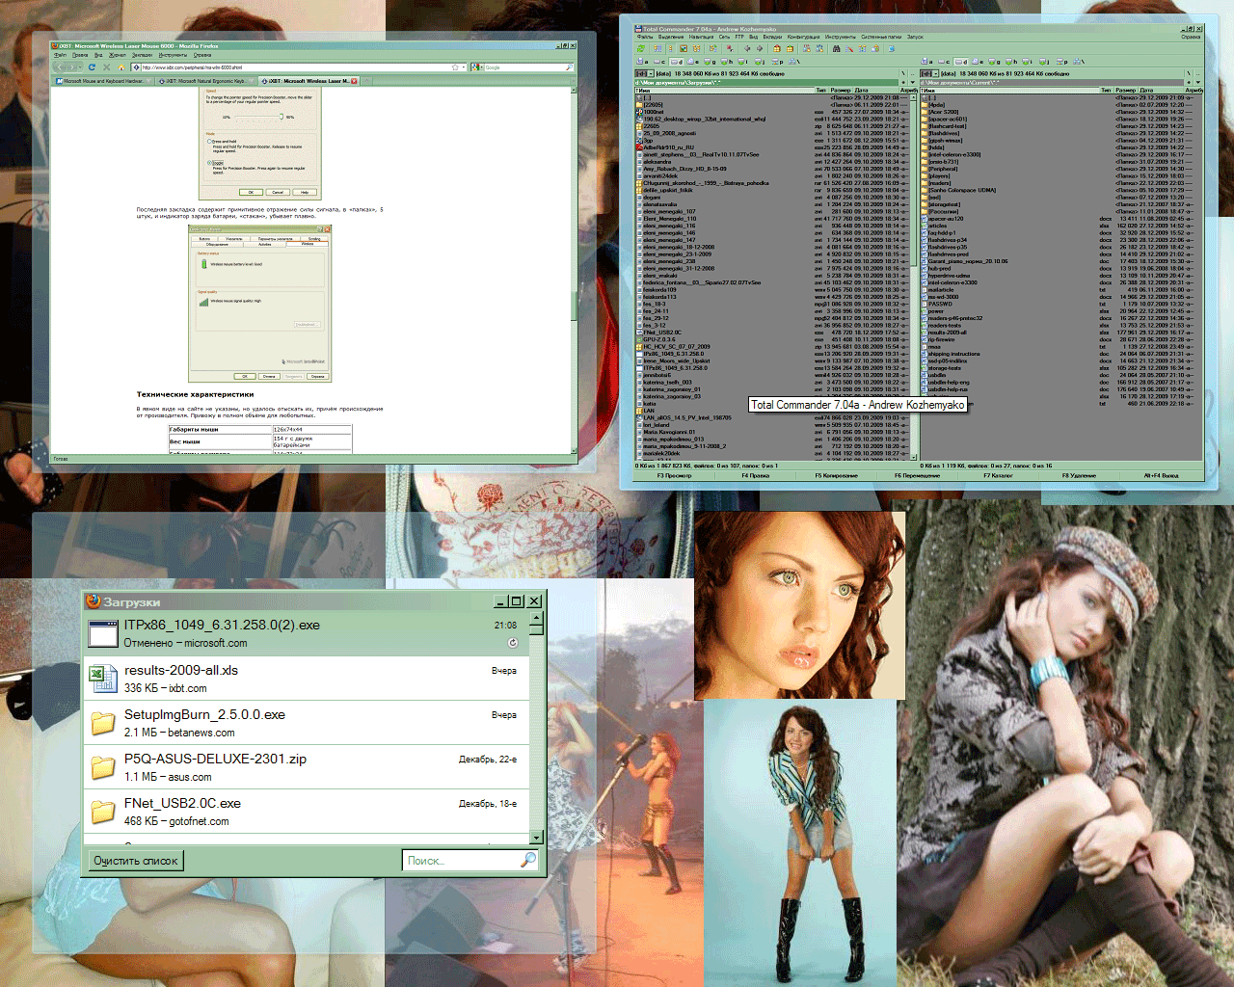
Task: Click the Pack files icon in Total Commander
Action: tap(777, 48)
